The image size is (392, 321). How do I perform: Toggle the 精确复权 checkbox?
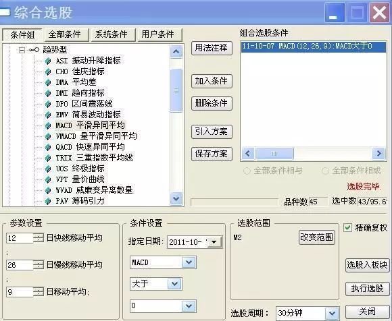pos(347,227)
